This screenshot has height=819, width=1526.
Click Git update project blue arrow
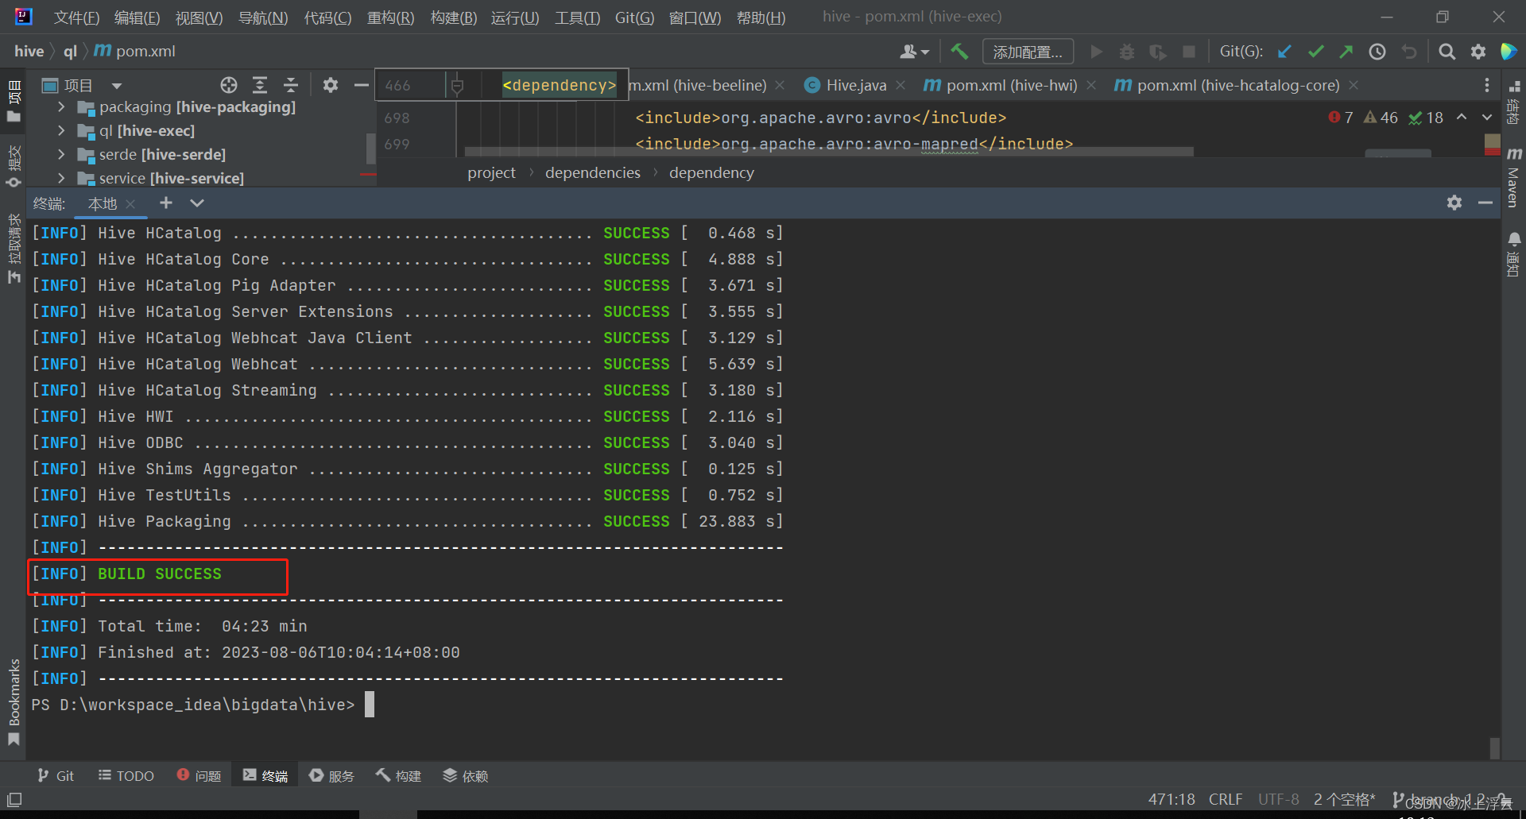tap(1284, 52)
